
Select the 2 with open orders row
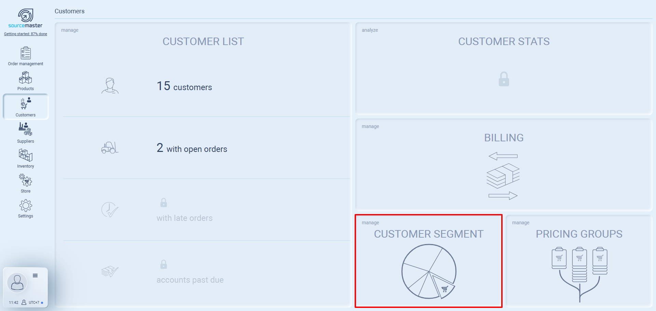pyautogui.click(x=206, y=148)
